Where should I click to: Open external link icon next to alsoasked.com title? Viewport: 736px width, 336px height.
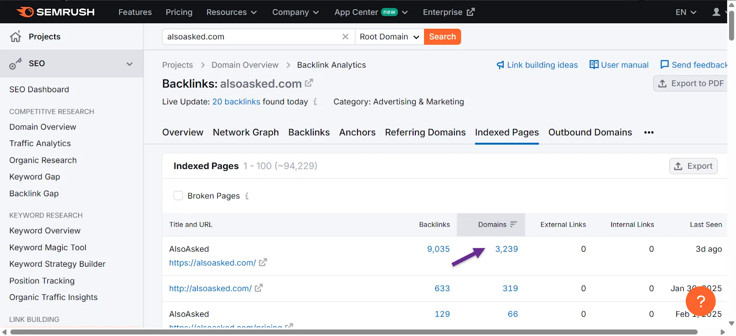309,83
